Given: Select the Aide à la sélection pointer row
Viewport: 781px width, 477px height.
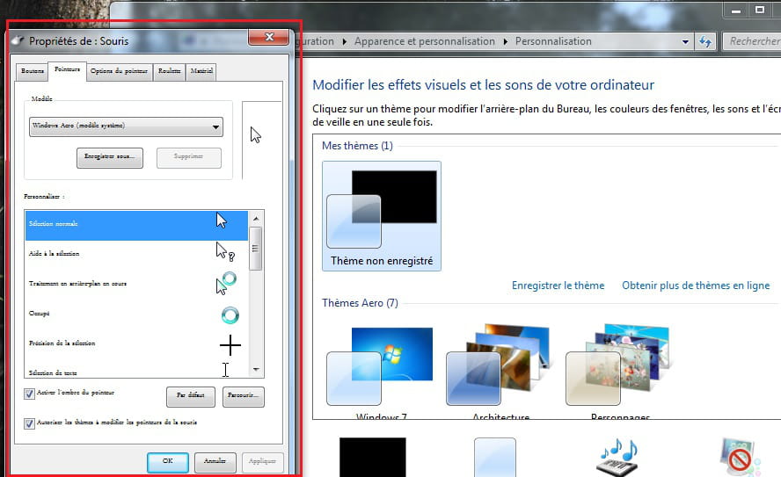Looking at the screenshot, I should (x=136, y=256).
